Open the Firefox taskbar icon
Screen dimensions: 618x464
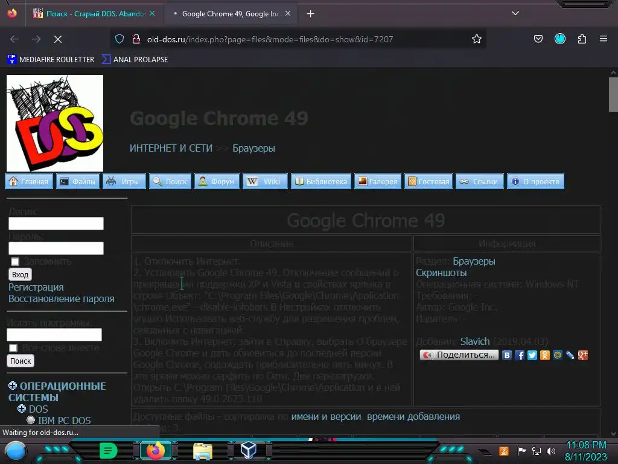156,451
